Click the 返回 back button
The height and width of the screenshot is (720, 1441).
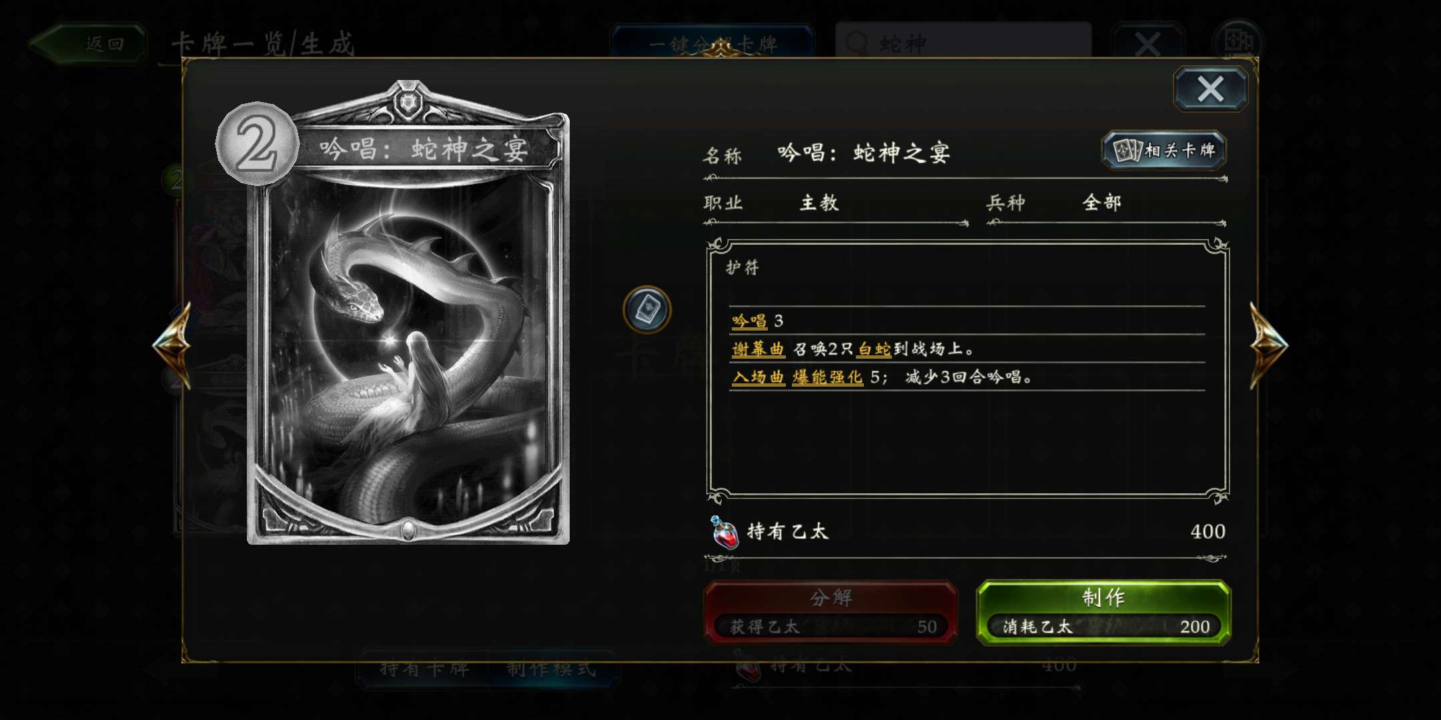89,44
